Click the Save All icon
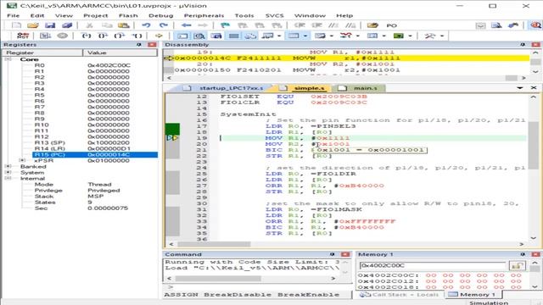The height and width of the screenshot is (305, 543). [x=67, y=25]
